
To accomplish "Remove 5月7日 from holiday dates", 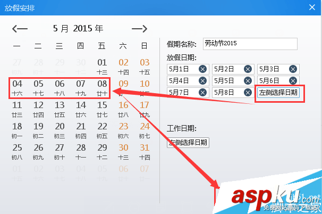I will 202,93.
